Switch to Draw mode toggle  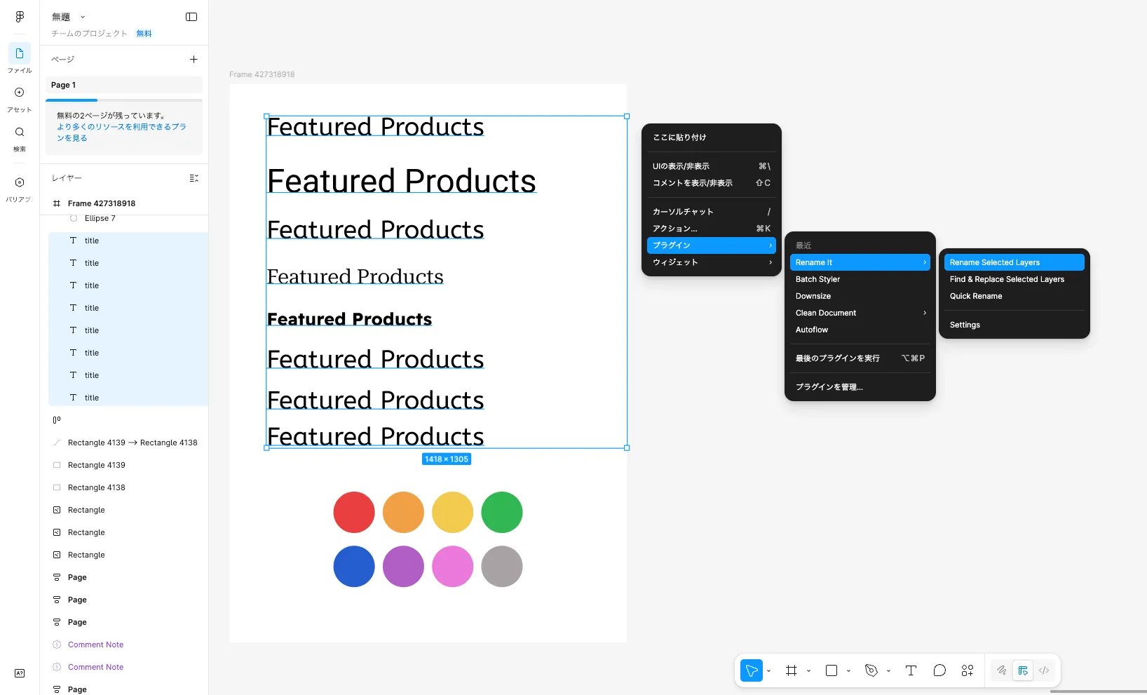1002,670
